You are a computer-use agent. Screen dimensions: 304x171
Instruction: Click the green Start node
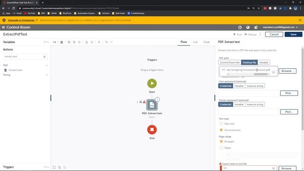tap(152, 84)
